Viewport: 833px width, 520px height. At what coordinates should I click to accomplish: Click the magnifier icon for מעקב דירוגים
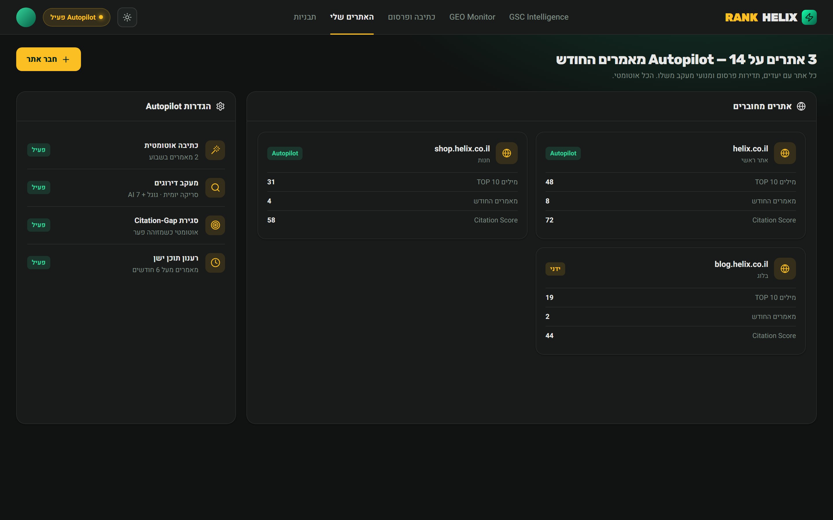point(215,187)
